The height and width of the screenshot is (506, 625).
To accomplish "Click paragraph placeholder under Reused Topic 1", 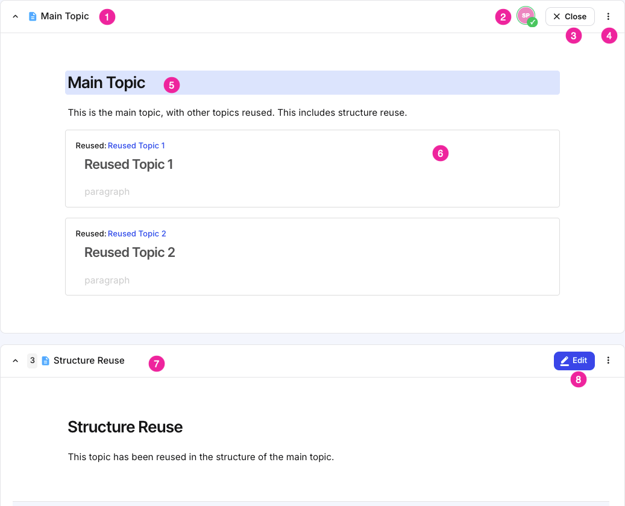I will point(107,192).
